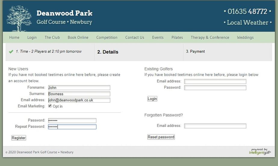Image resolution: width=278 pixels, height=166 pixels.
Task: Focus the New Users Password field
Action: coord(72,121)
